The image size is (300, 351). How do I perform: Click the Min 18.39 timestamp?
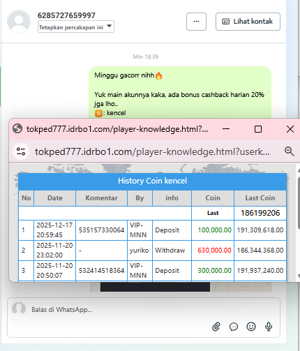(x=146, y=57)
